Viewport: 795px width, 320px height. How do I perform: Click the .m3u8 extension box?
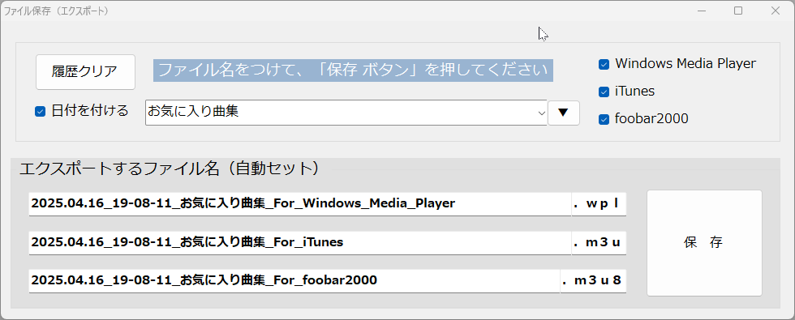tap(593, 280)
